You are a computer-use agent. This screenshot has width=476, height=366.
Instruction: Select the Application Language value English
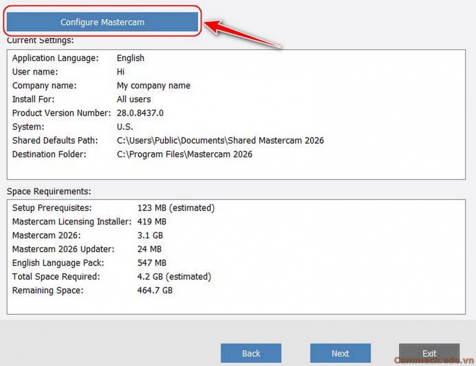coord(130,58)
